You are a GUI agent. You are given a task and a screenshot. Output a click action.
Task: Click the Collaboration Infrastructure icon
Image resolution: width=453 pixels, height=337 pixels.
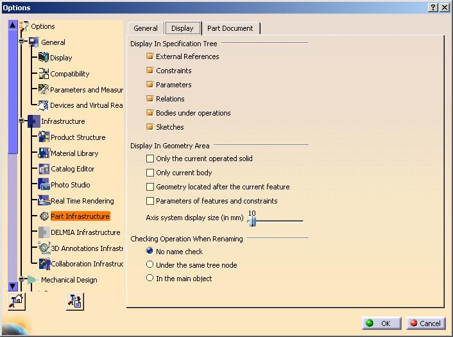(44, 264)
